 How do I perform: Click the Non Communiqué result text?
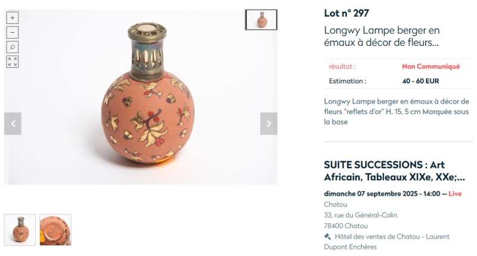(430, 67)
